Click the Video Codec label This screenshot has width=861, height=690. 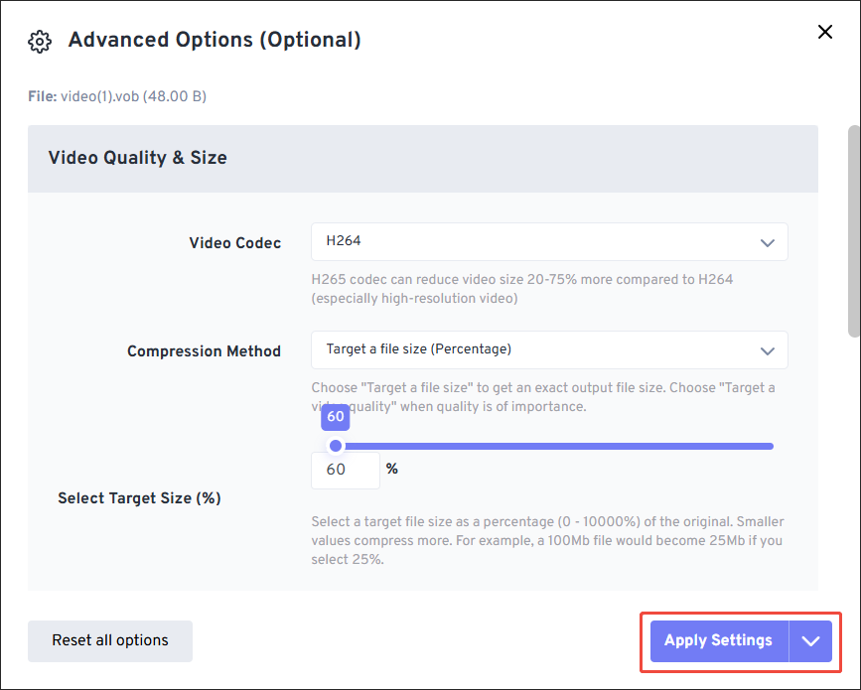click(x=235, y=242)
